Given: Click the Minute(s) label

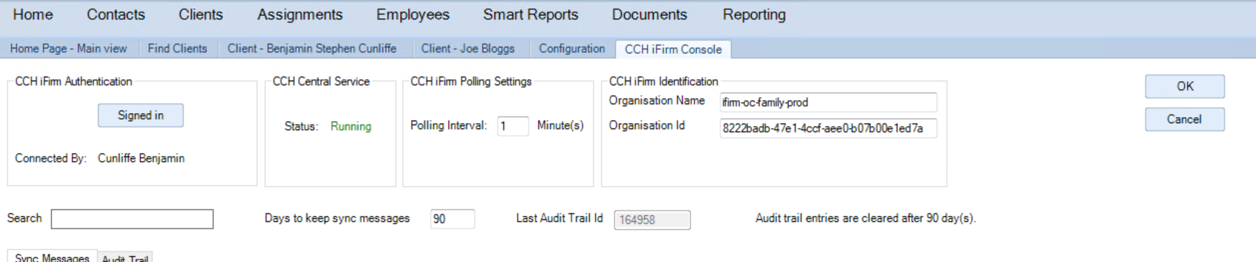Looking at the screenshot, I should [560, 125].
